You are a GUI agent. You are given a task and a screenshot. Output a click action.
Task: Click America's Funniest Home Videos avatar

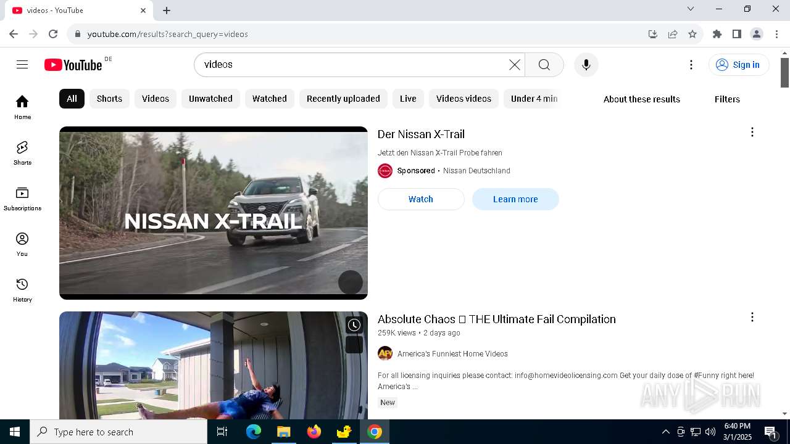click(x=385, y=353)
